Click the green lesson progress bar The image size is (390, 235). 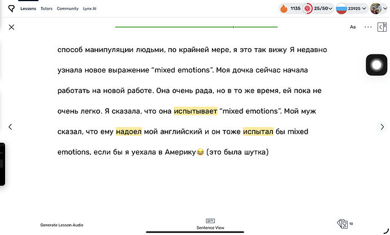click(196, 27)
